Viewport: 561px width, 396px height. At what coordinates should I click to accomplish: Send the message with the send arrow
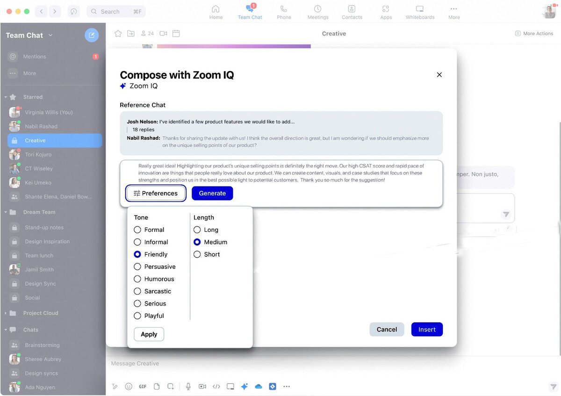tap(553, 386)
